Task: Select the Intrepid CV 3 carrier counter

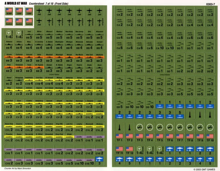Action: point(59,104)
